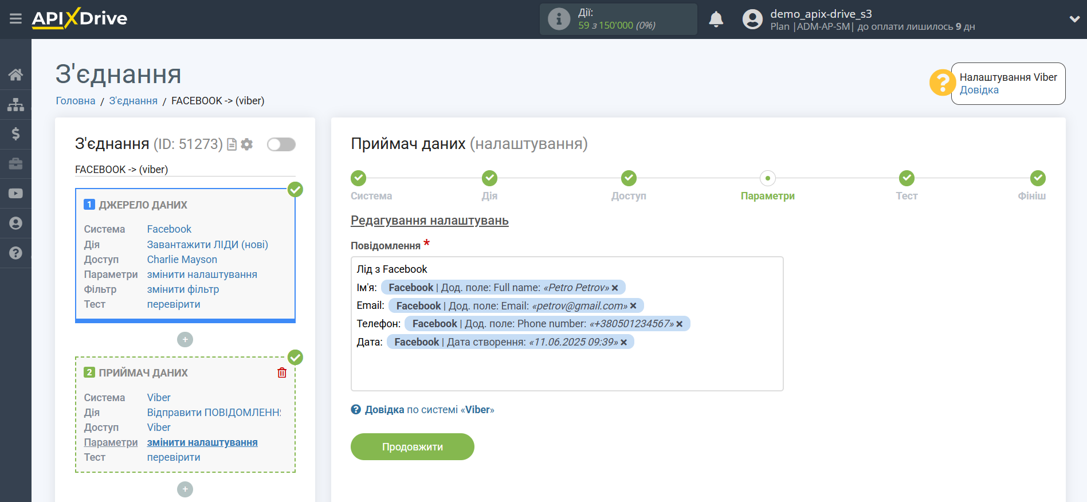The height and width of the screenshot is (502, 1087).
Task: Click Головна breadcrumb link
Action: point(76,101)
